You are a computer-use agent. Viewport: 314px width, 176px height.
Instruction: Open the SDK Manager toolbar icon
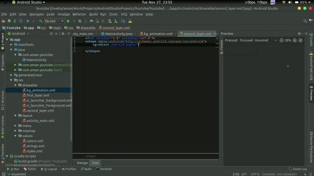(116, 21)
